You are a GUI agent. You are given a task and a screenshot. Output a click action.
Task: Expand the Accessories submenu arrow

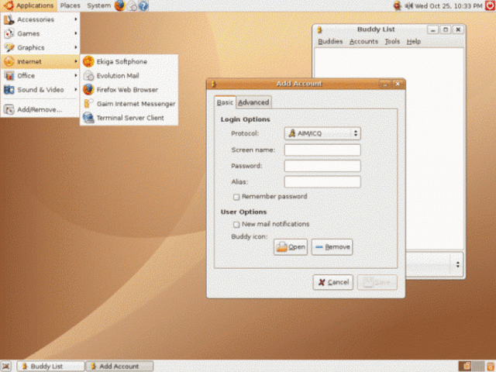[x=76, y=19]
